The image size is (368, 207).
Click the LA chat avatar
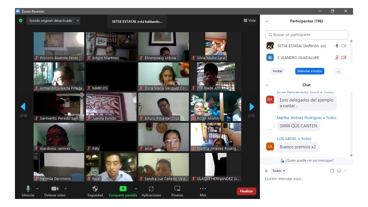coord(270,146)
